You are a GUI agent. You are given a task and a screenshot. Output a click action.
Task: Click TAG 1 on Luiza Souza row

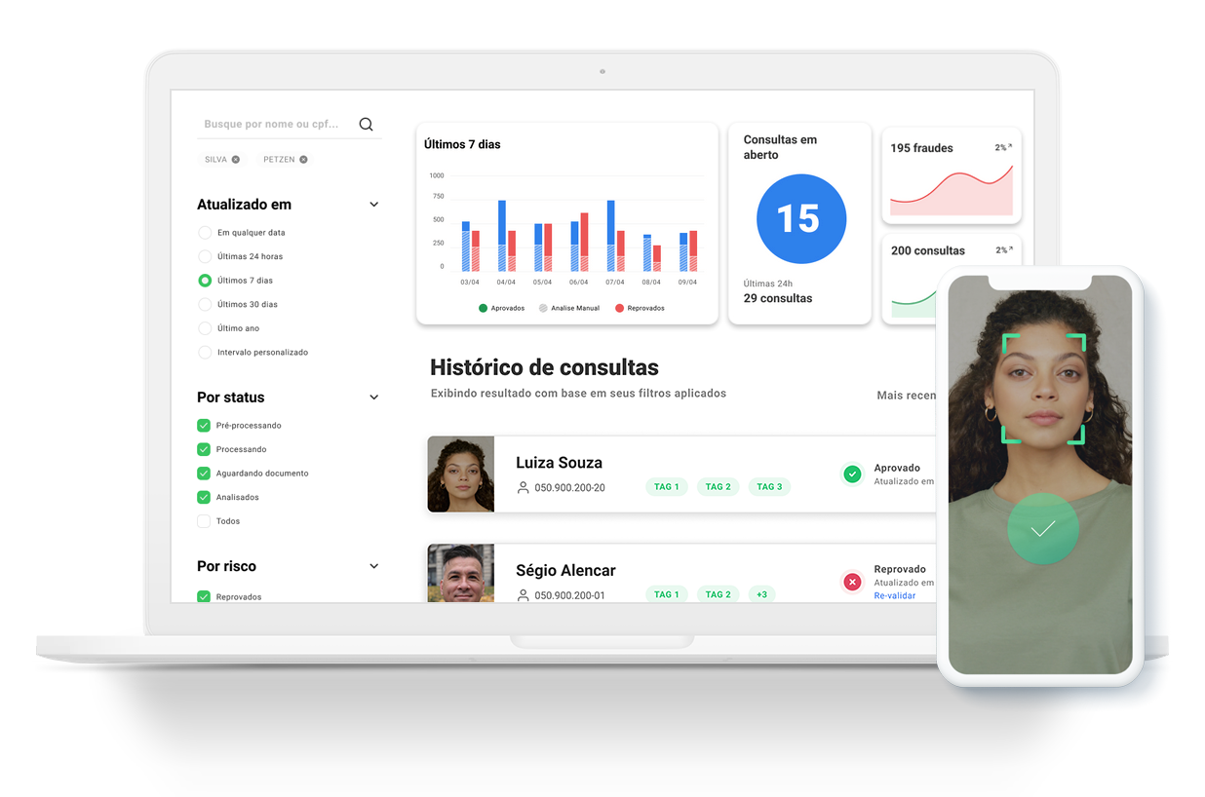pyautogui.click(x=667, y=487)
